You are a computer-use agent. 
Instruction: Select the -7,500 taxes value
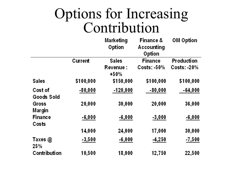point(193,140)
